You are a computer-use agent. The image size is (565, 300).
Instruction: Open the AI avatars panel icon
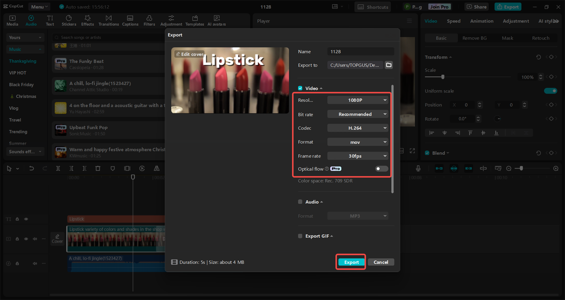(216, 20)
